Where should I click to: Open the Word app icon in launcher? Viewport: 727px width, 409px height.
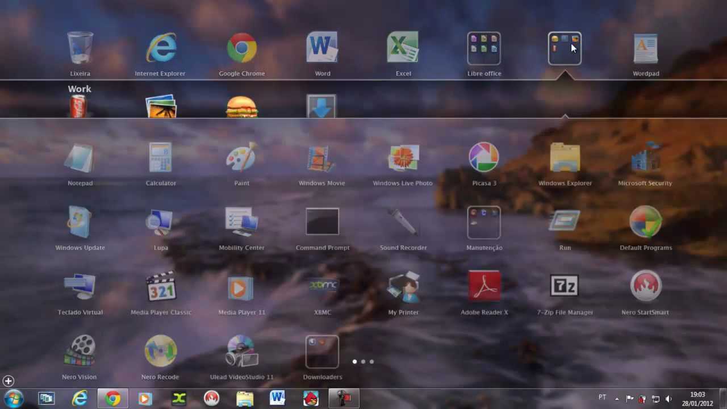coord(323,48)
